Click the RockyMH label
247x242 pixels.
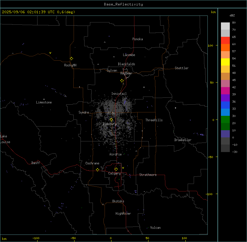click(70, 65)
